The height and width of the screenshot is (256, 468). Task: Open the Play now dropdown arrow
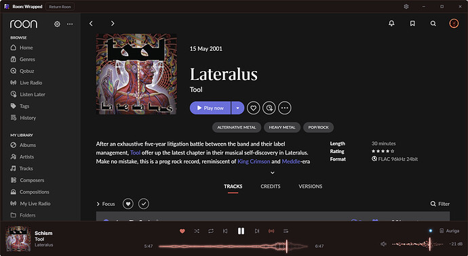coord(238,108)
